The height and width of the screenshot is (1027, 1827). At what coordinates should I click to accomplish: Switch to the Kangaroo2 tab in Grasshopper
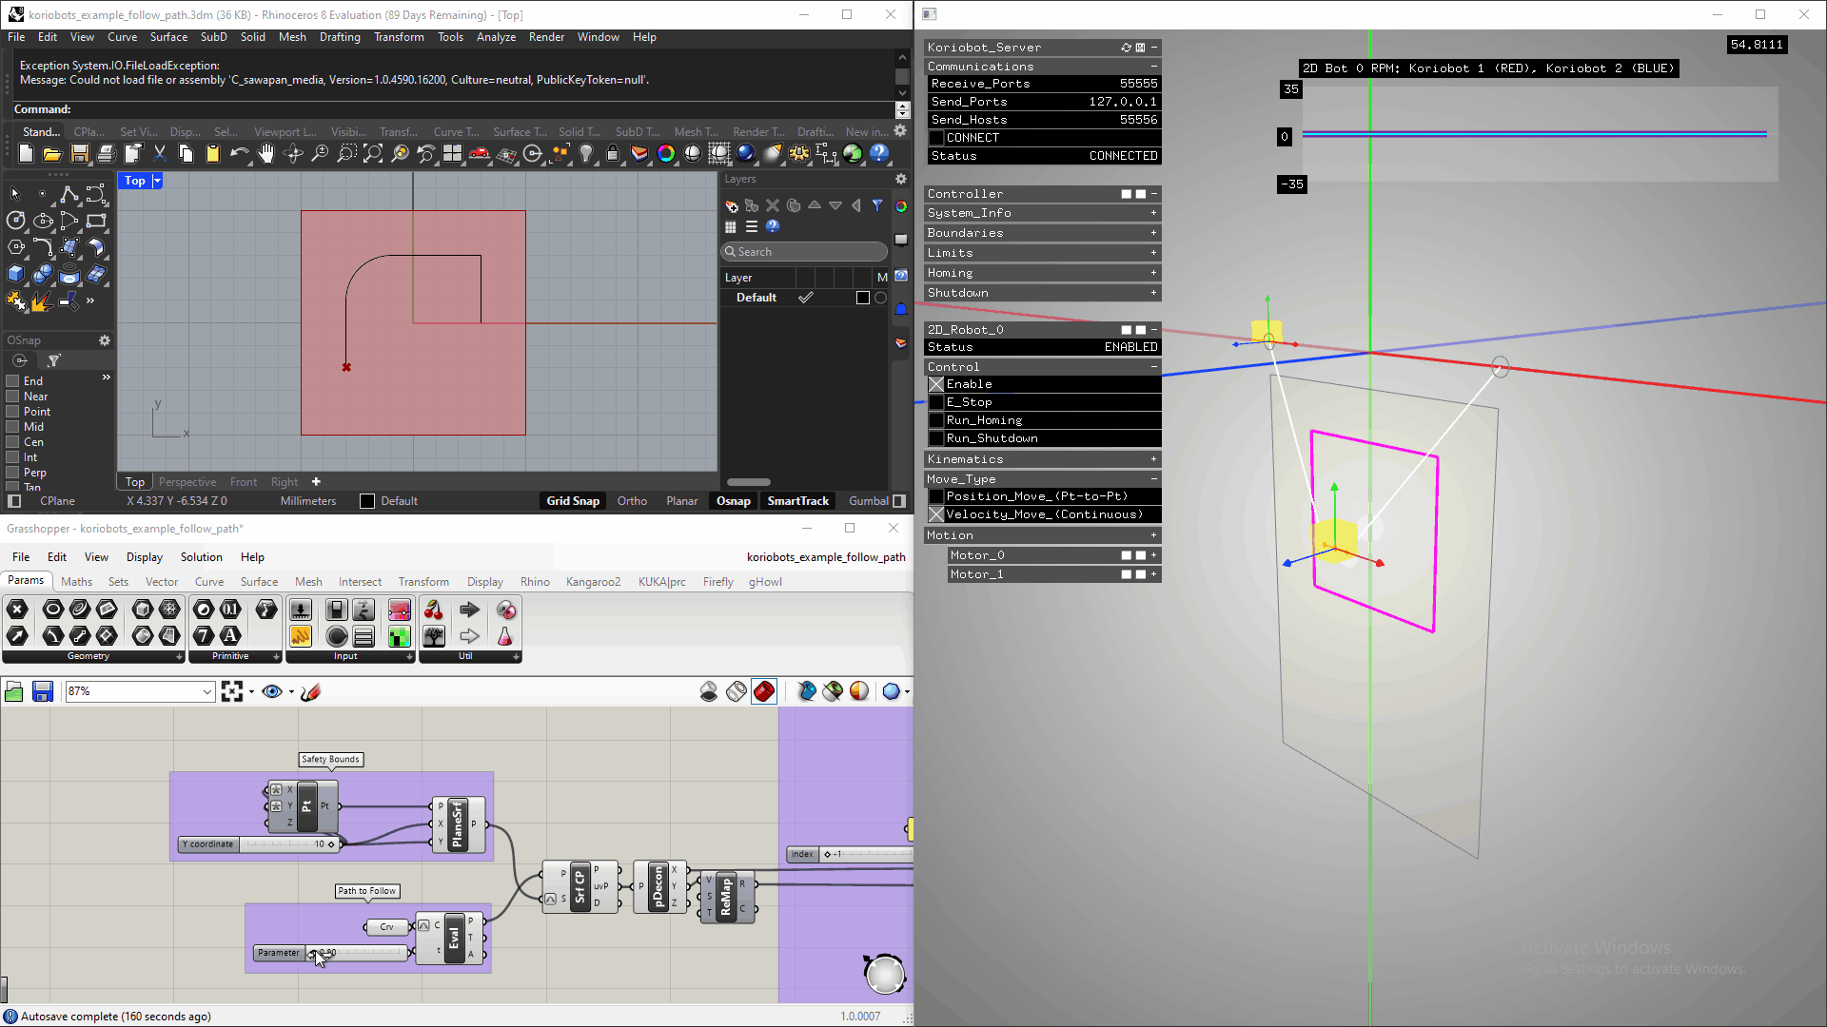click(x=593, y=582)
